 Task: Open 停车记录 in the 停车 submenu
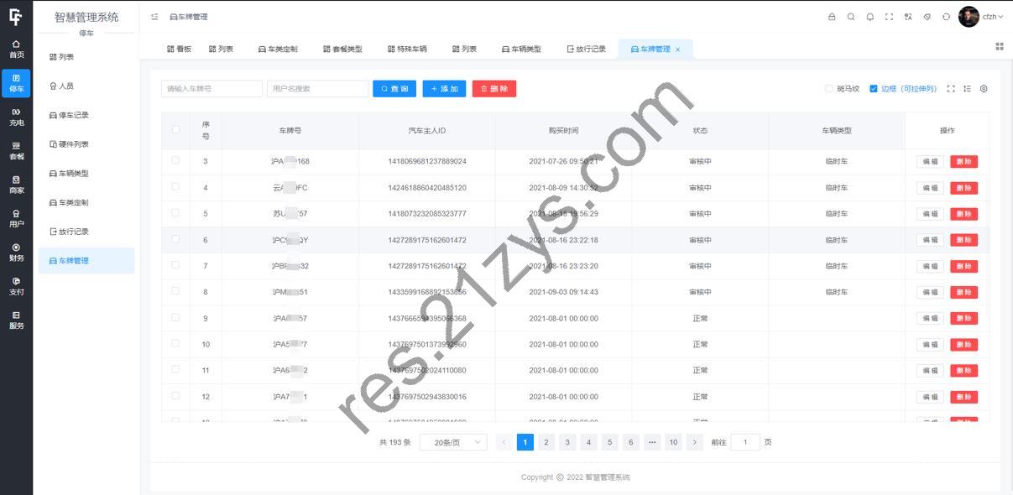(86, 115)
